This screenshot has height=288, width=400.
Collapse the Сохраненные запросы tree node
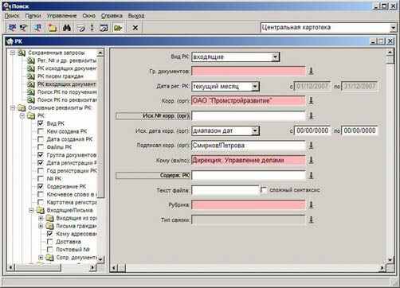point(12,53)
